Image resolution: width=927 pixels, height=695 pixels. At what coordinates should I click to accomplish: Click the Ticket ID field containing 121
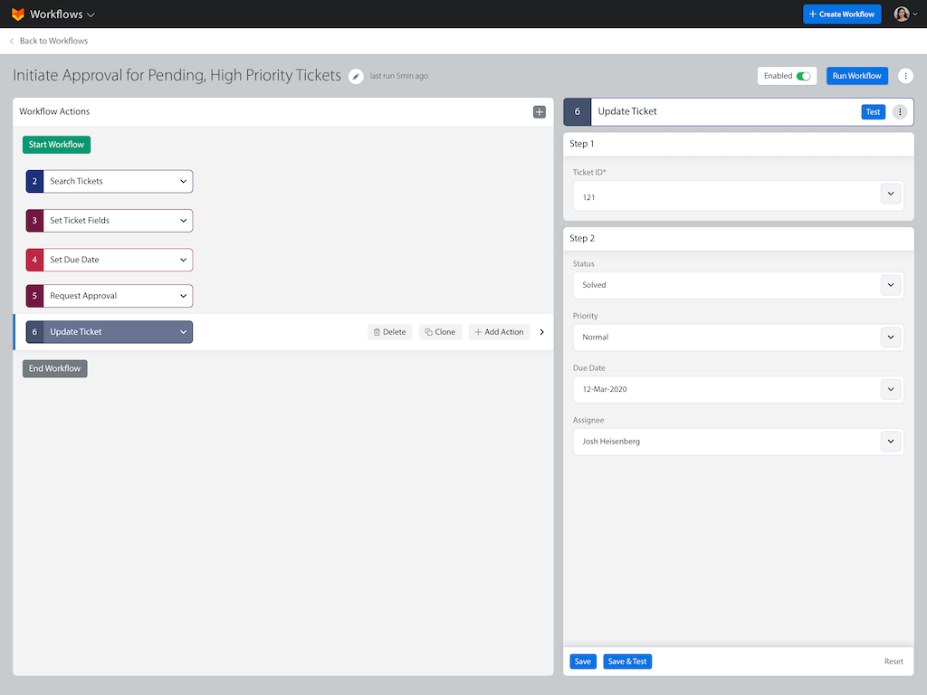[x=724, y=195]
